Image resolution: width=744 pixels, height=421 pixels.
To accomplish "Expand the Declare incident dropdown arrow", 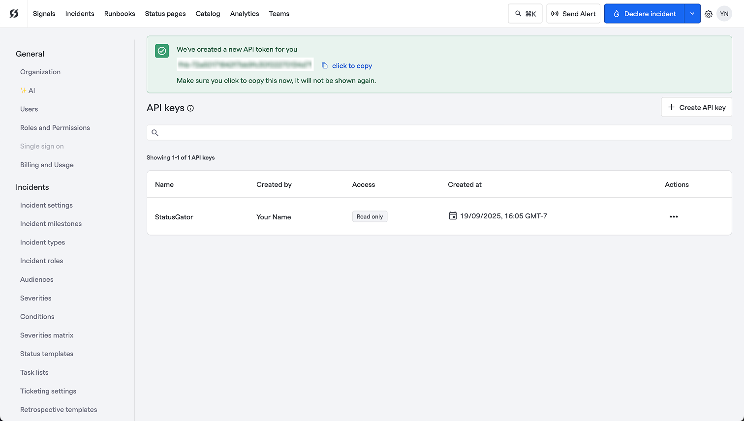I will click(x=692, y=14).
